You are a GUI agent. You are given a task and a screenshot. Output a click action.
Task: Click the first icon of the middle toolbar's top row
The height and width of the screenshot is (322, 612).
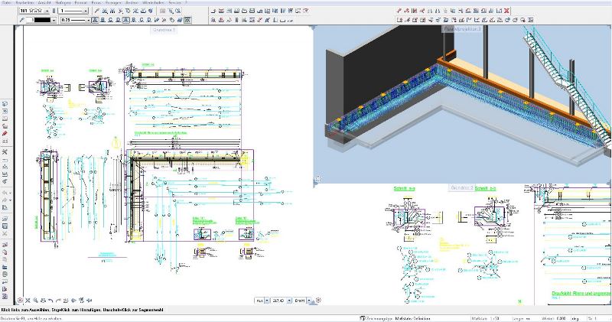[213, 11]
